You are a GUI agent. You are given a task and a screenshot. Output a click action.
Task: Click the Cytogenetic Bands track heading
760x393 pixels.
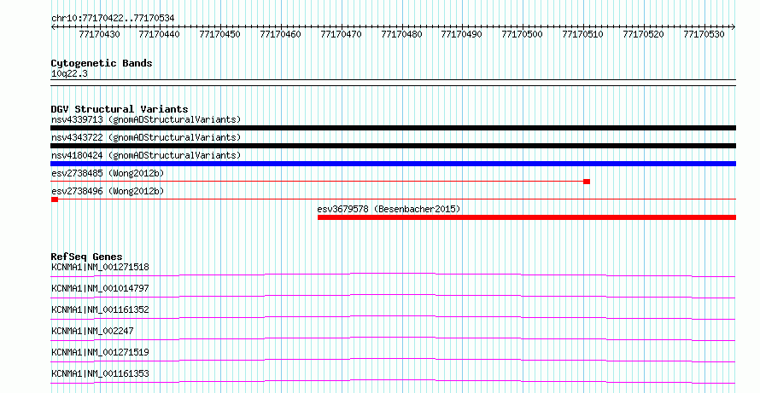(102, 63)
